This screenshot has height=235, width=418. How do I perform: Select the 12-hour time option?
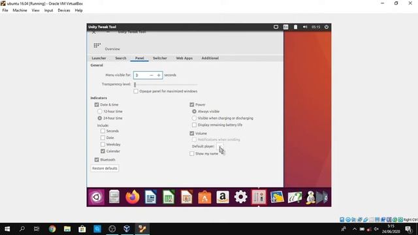pos(100,112)
